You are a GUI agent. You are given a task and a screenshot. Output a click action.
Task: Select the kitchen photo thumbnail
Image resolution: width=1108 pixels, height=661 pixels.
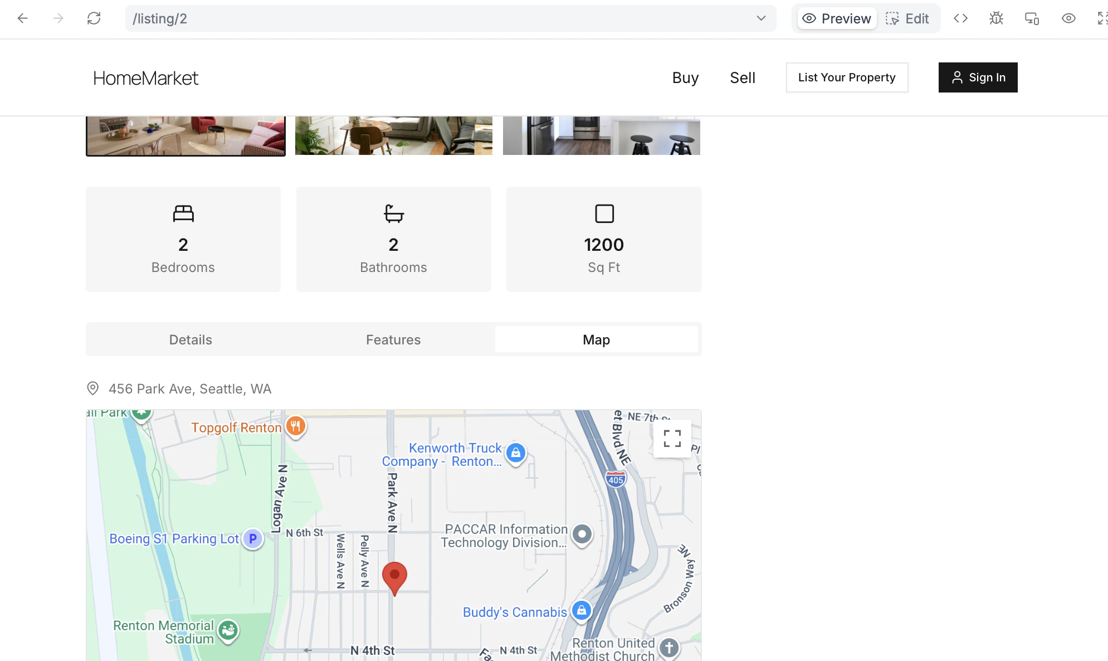tap(601, 135)
